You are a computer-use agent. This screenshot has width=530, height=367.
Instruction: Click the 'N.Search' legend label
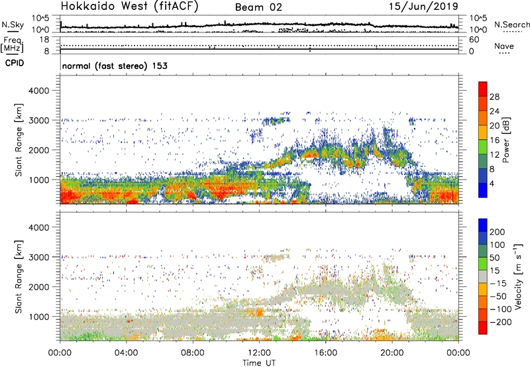pyautogui.click(x=511, y=25)
